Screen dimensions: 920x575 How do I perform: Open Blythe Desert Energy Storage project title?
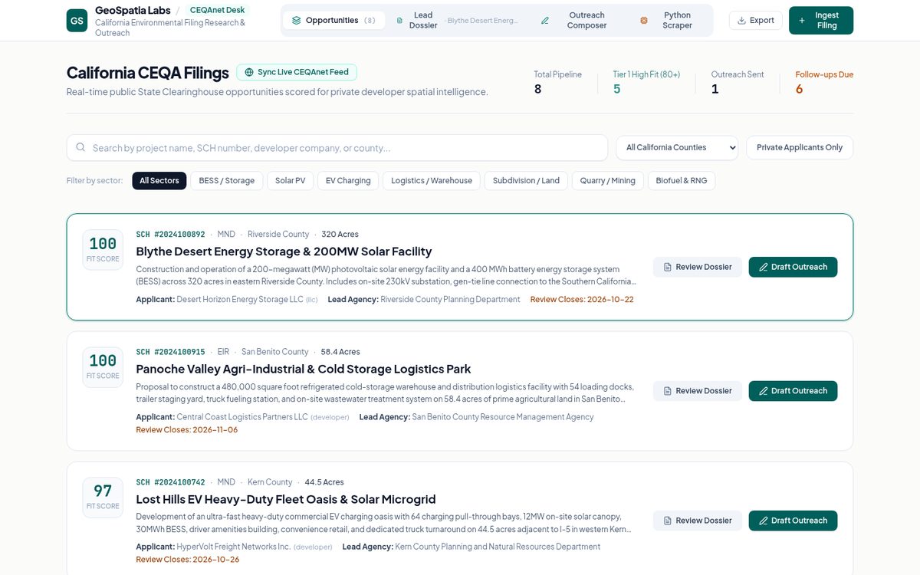click(284, 251)
